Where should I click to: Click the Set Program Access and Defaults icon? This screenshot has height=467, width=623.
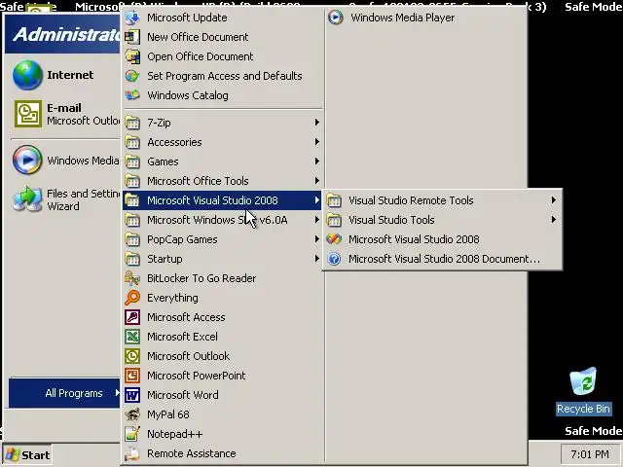point(132,76)
